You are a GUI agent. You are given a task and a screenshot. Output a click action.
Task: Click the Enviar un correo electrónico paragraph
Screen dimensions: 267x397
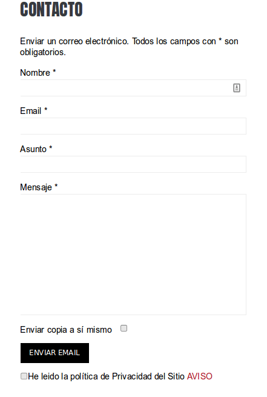click(x=129, y=47)
